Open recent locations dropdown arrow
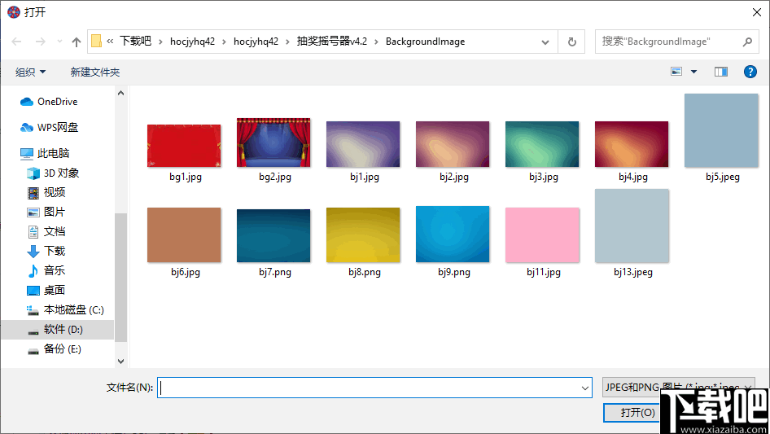The image size is (770, 434). tap(59, 42)
